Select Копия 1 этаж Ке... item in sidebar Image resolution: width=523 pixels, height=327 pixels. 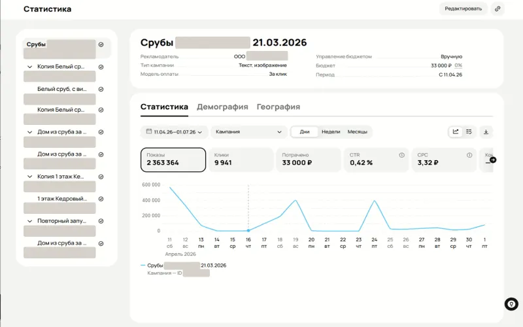coord(61,177)
